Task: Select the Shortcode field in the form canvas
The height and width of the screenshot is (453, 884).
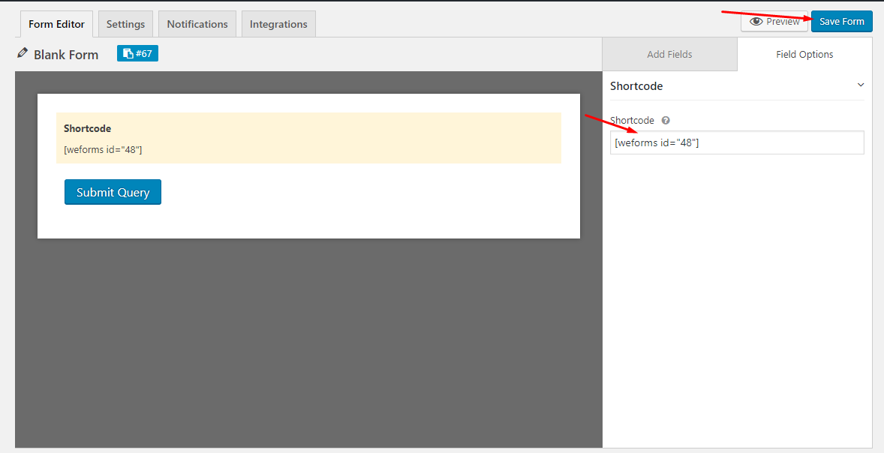Action: 308,138
